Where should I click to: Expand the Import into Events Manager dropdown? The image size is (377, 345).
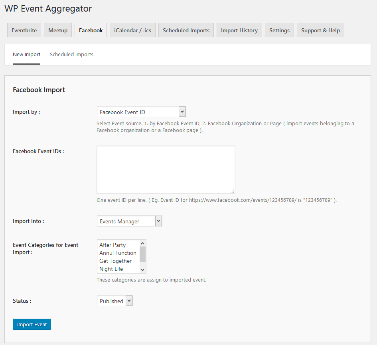(129, 221)
